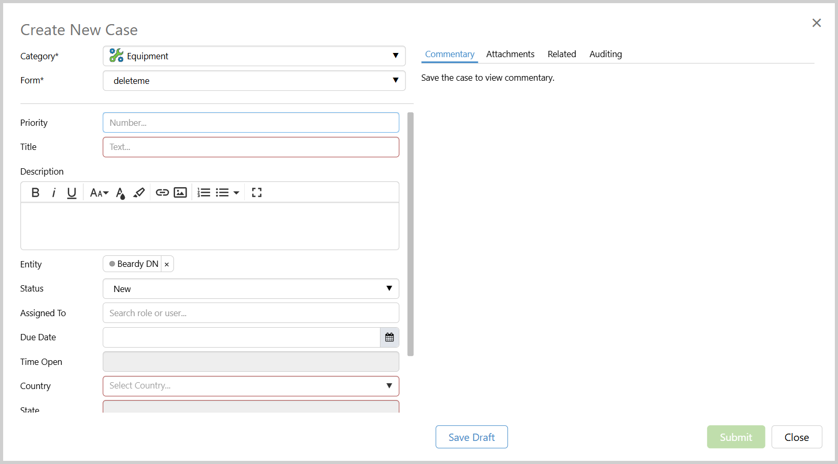Switch to the Attachments tab
This screenshot has width=838, height=464.
[510, 54]
